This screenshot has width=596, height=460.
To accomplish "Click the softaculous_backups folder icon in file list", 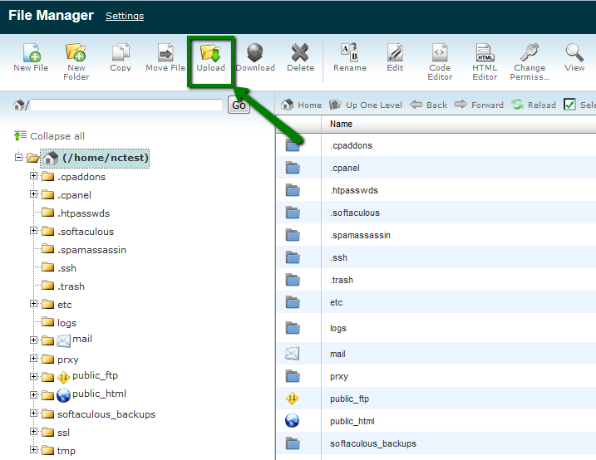I will [x=293, y=443].
